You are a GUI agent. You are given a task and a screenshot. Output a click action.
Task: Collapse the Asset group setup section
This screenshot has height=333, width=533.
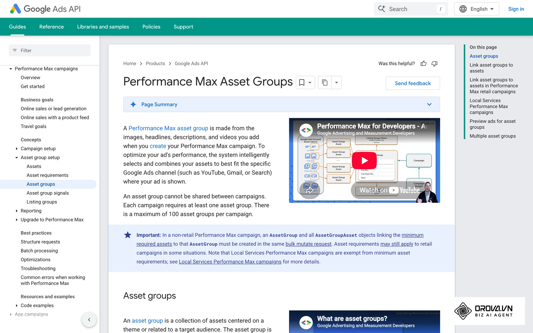(x=17, y=158)
